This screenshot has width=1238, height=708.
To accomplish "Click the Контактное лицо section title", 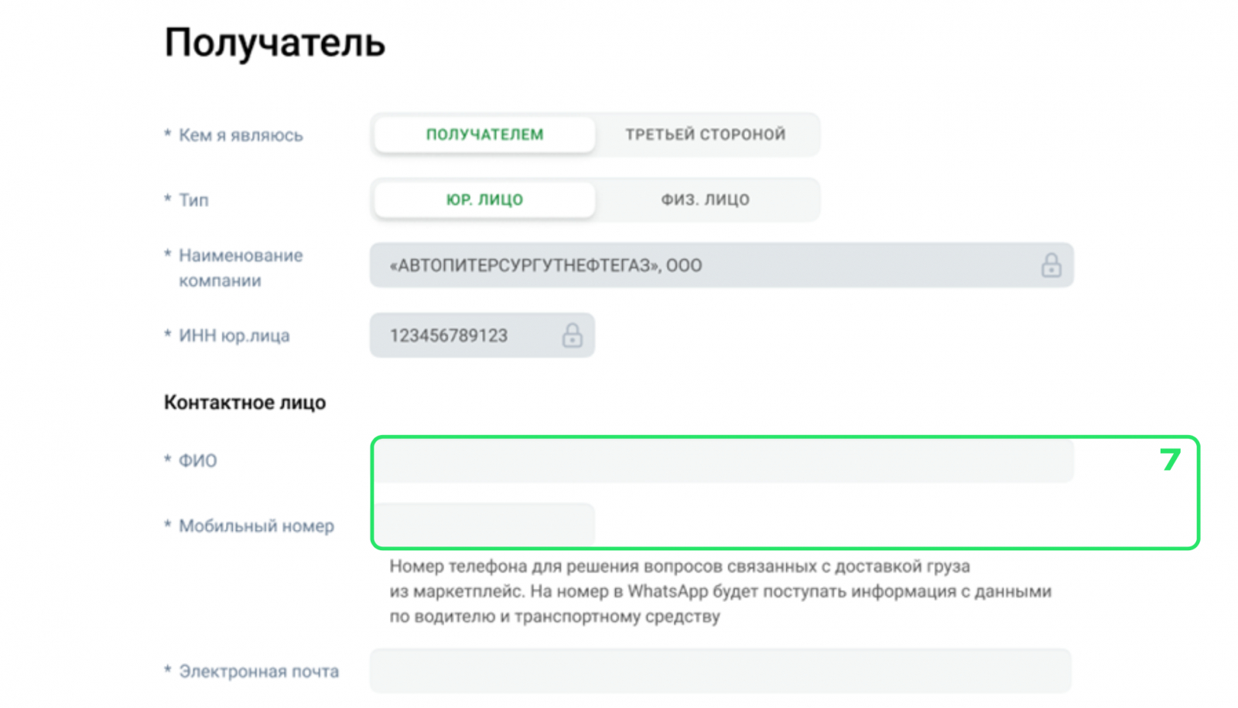I will tap(245, 403).
